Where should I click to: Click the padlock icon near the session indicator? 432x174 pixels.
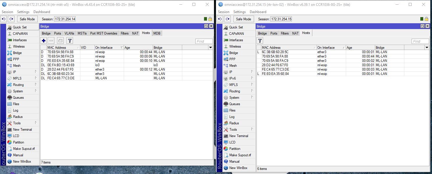coord(210,19)
